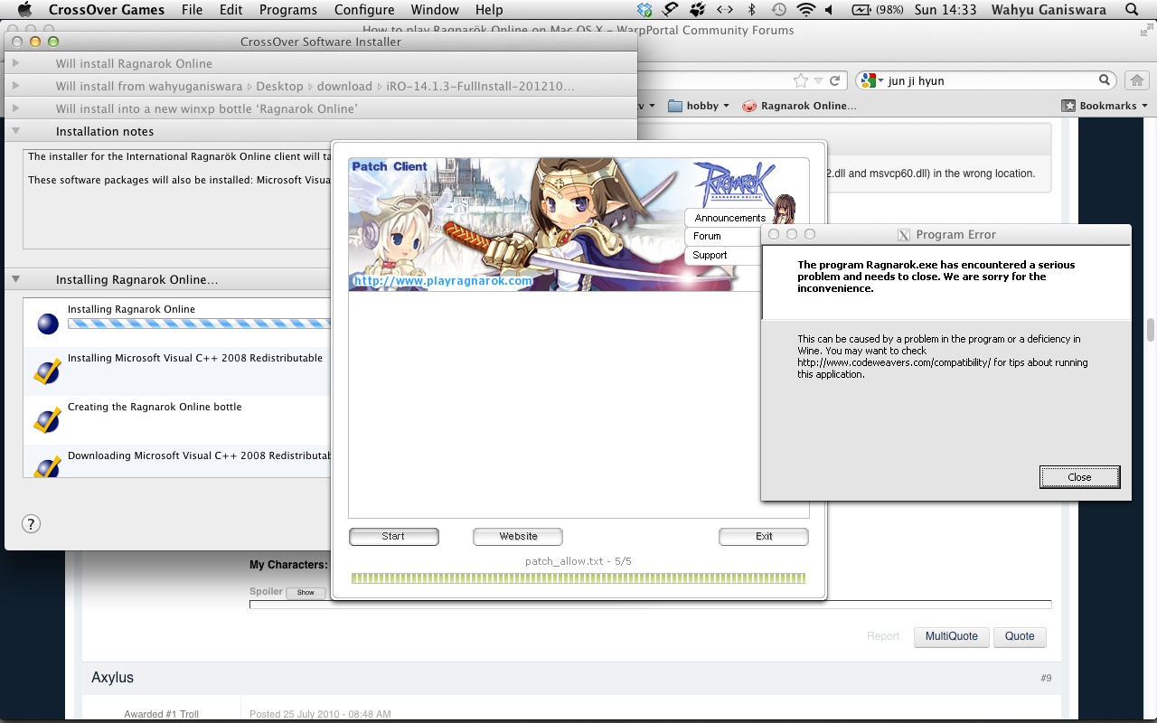Screen dimensions: 1157x723
Task: Open the Bookmarks dropdown menu
Action: pos(1104,106)
